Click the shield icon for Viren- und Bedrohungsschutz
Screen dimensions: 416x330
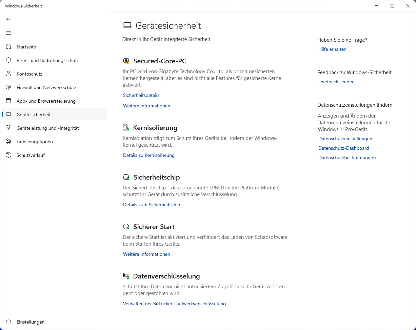(9, 60)
